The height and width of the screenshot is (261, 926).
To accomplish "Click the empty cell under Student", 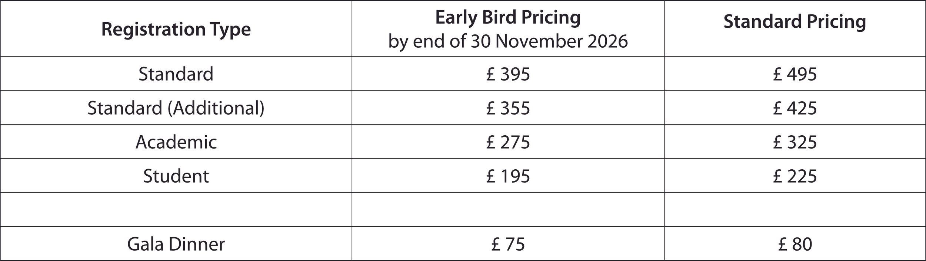I will 176,209.
